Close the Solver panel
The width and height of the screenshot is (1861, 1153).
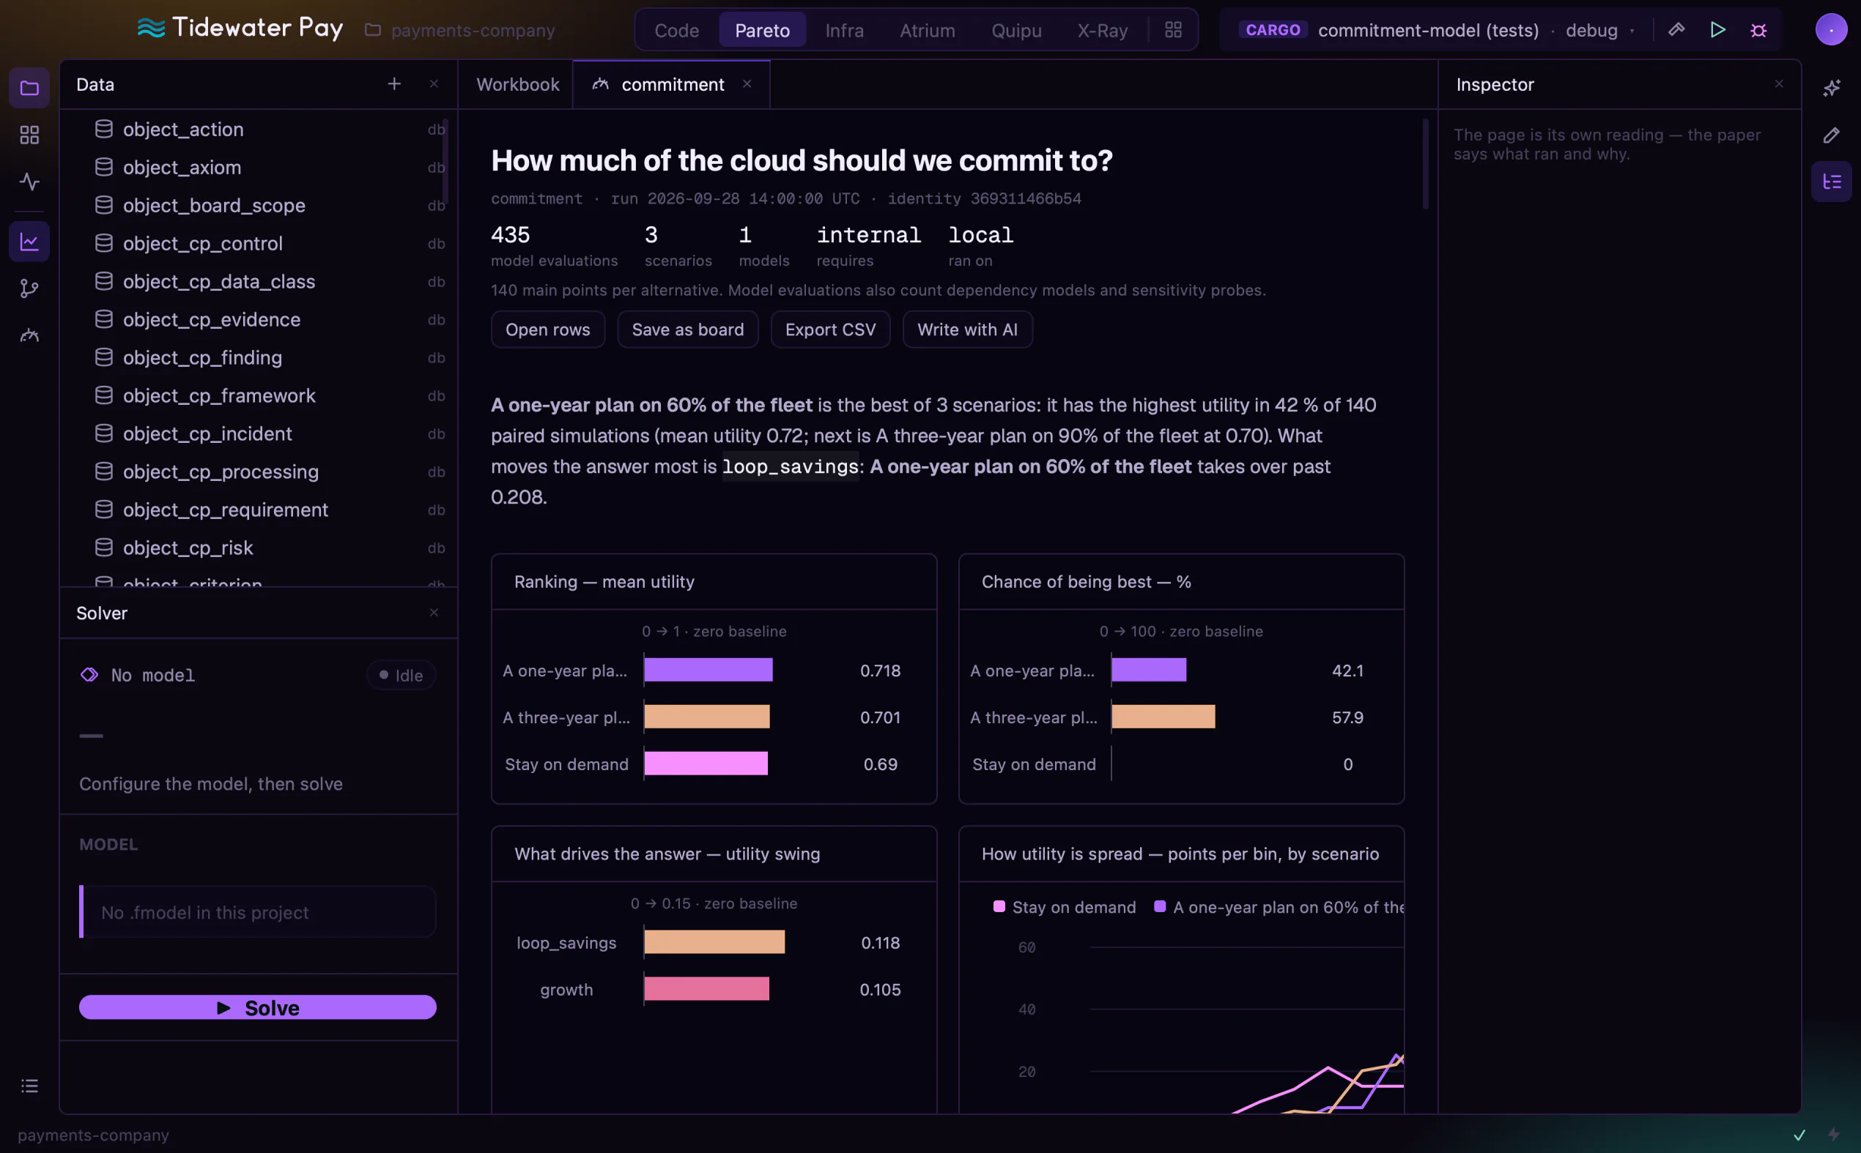pos(434,612)
